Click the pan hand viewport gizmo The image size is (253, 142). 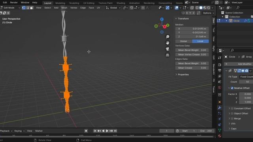coord(168,43)
